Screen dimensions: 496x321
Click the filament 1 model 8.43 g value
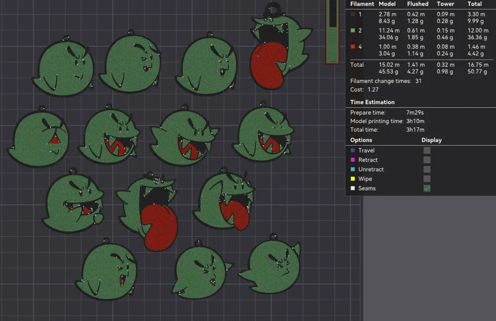387,21
